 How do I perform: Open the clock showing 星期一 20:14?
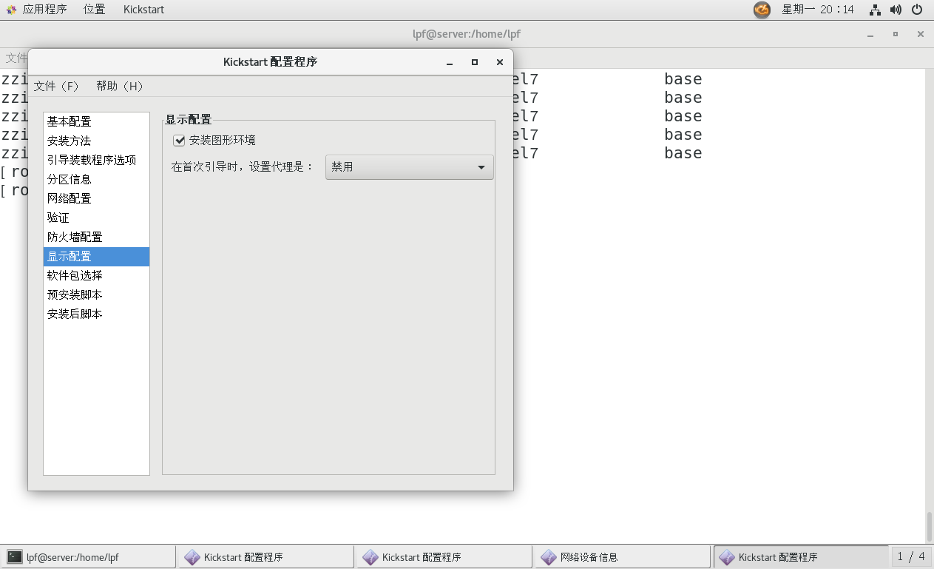pyautogui.click(x=818, y=10)
